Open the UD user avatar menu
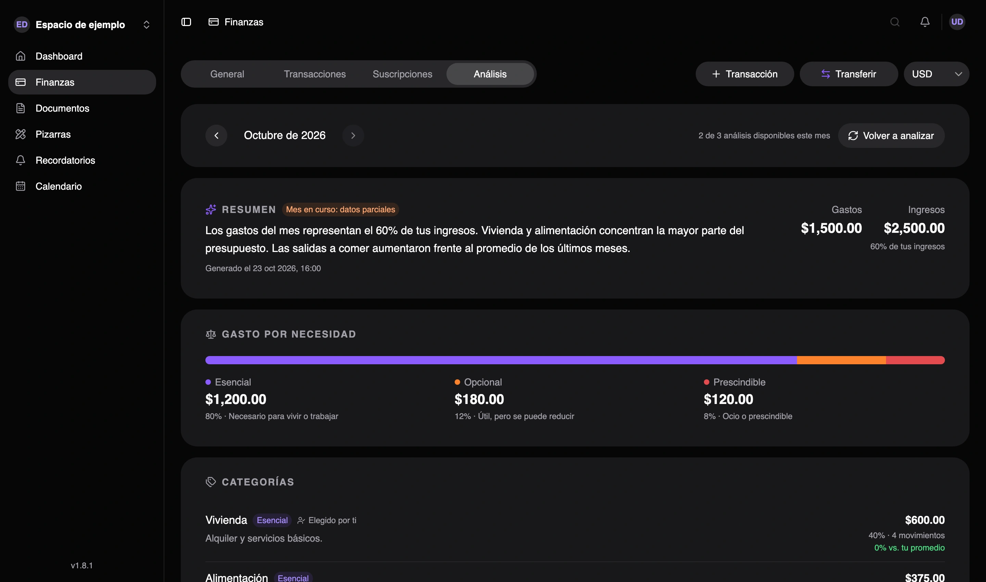The height and width of the screenshot is (582, 986). click(x=957, y=22)
